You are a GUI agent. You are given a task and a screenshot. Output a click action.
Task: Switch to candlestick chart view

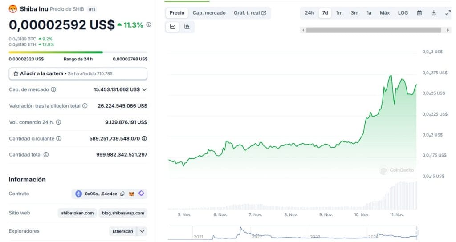187,27
